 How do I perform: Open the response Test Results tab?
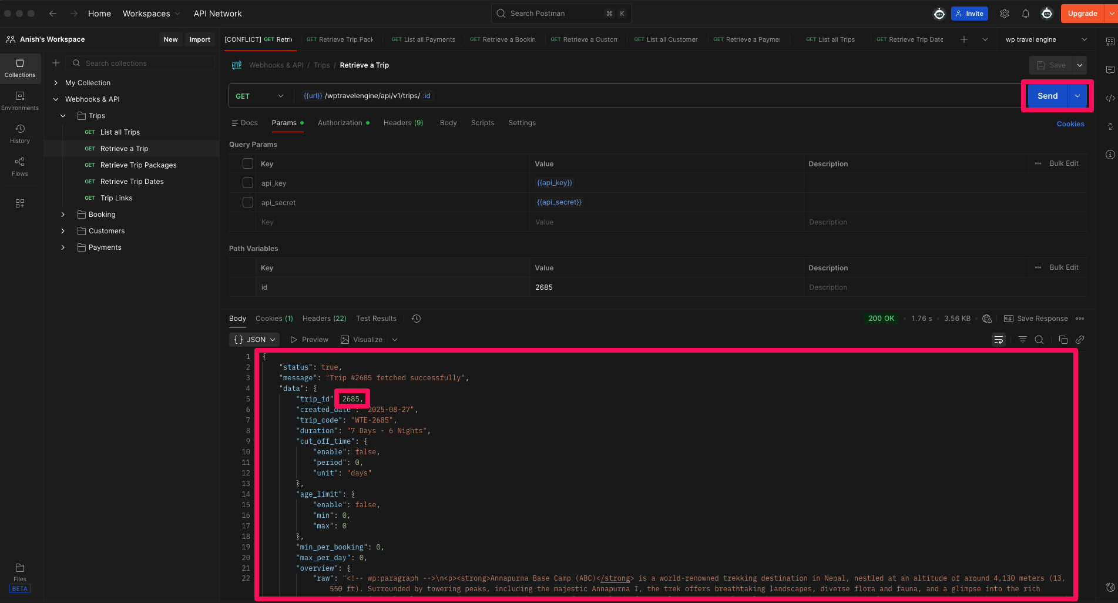point(376,319)
